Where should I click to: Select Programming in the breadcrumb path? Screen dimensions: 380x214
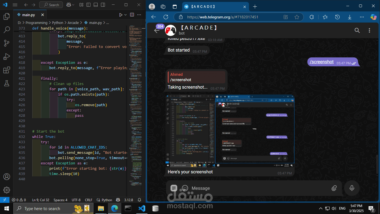point(37,23)
